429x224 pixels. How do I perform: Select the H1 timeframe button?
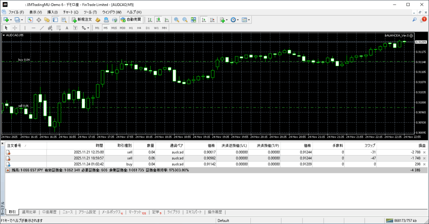(131, 28)
